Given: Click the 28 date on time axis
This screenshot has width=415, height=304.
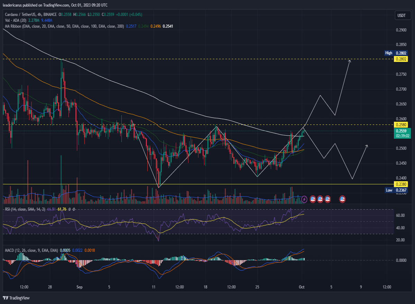Looking at the screenshot, I should click(50, 287).
